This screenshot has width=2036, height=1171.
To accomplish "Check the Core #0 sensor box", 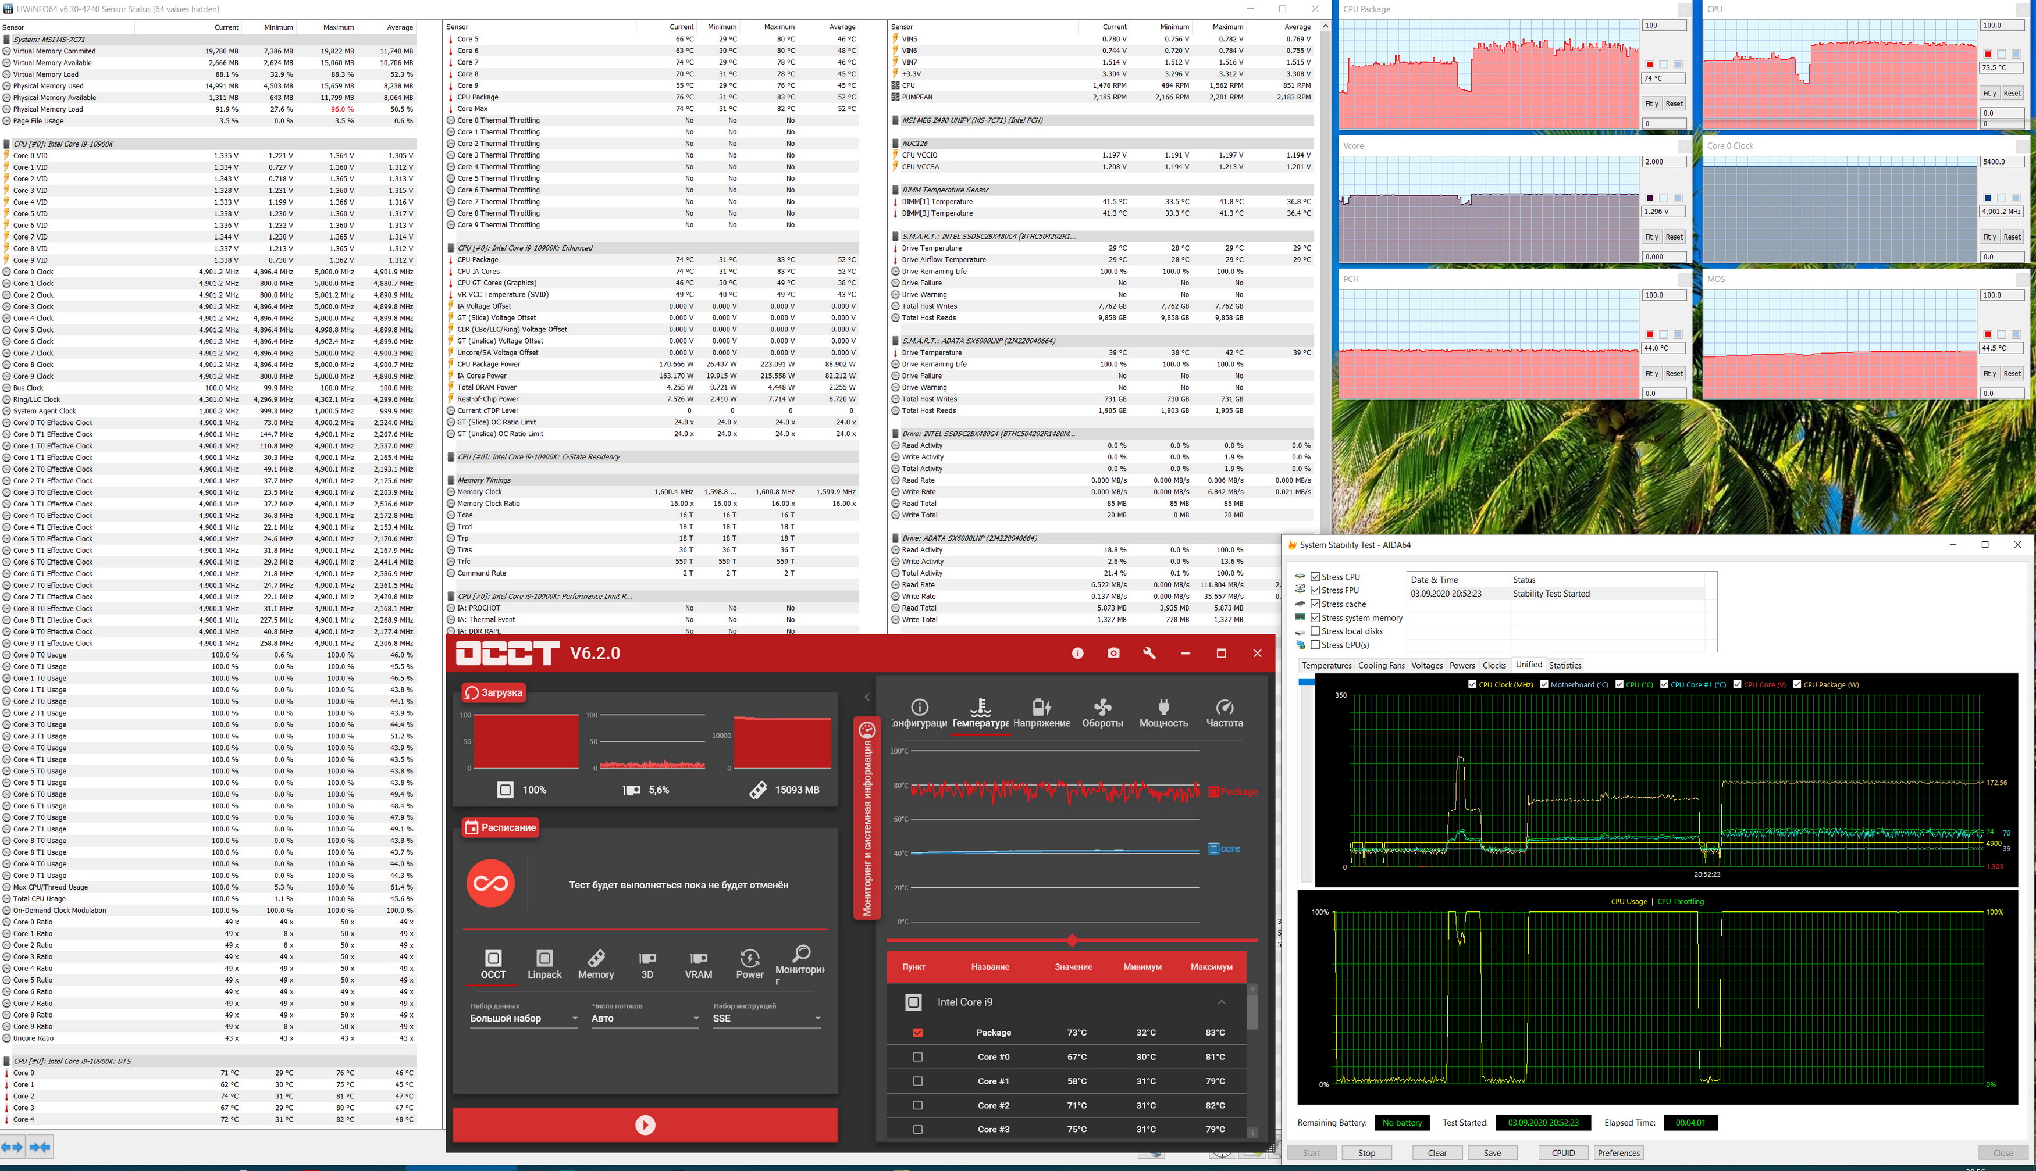I will 918,1057.
